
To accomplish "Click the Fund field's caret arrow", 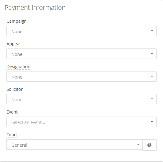I will pos(138,145).
